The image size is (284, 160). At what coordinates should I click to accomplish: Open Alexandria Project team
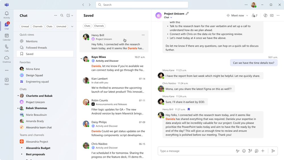click(45, 142)
